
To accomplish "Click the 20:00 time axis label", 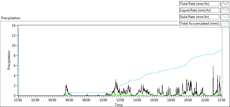I will (x=188, y=100).
